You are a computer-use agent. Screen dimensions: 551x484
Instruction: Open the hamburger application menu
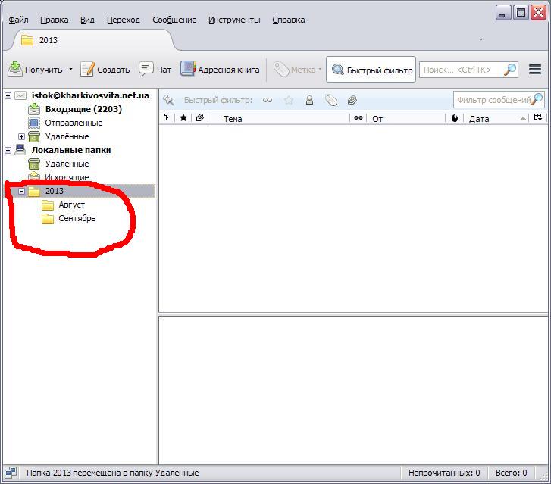coord(535,70)
